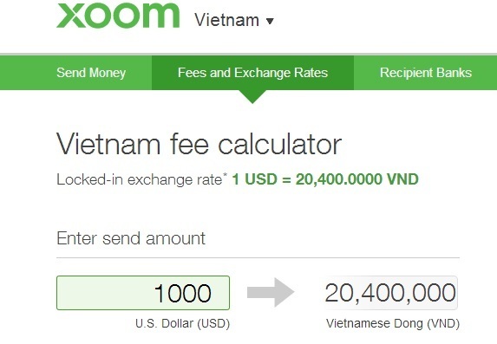Click the Vietnamese Dong receive amount field
The height and width of the screenshot is (344, 497).
(x=391, y=293)
